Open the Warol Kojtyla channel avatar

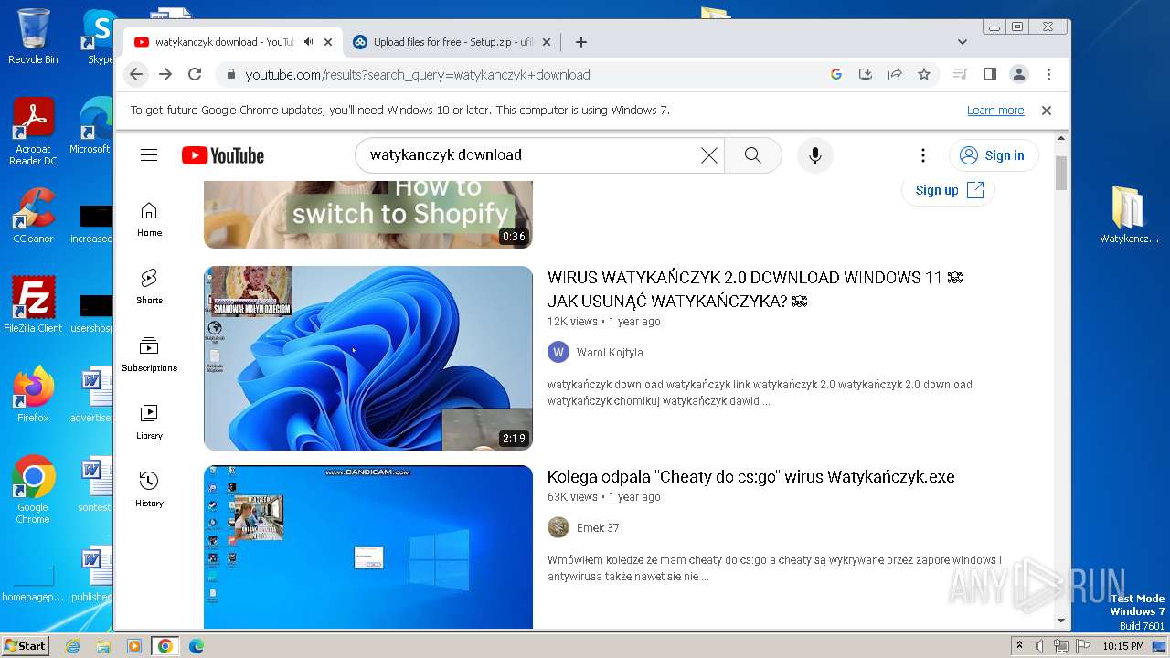point(558,352)
